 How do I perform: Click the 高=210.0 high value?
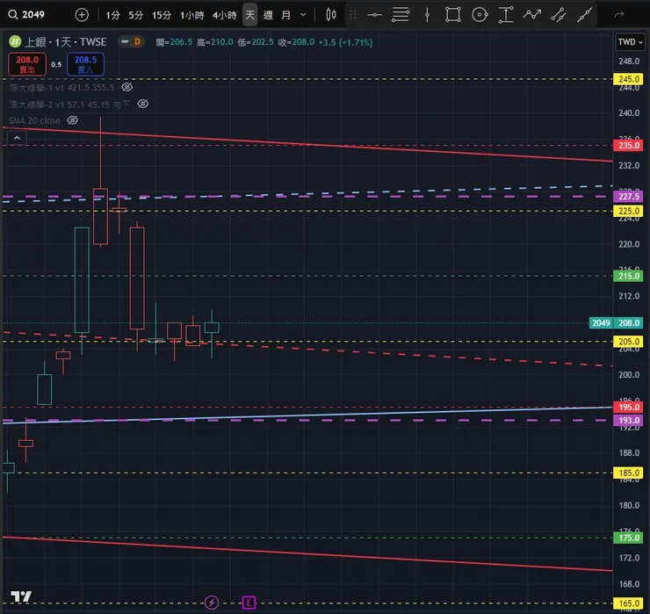[214, 42]
